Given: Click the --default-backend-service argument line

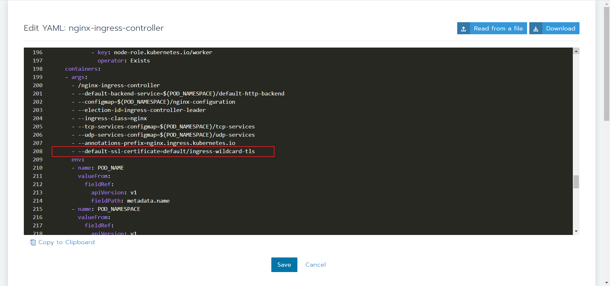Looking at the screenshot, I should 181,94.
